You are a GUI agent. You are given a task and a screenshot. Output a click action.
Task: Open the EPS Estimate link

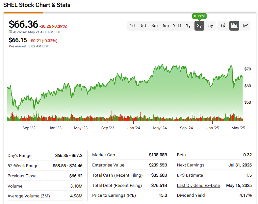[x=190, y=175]
